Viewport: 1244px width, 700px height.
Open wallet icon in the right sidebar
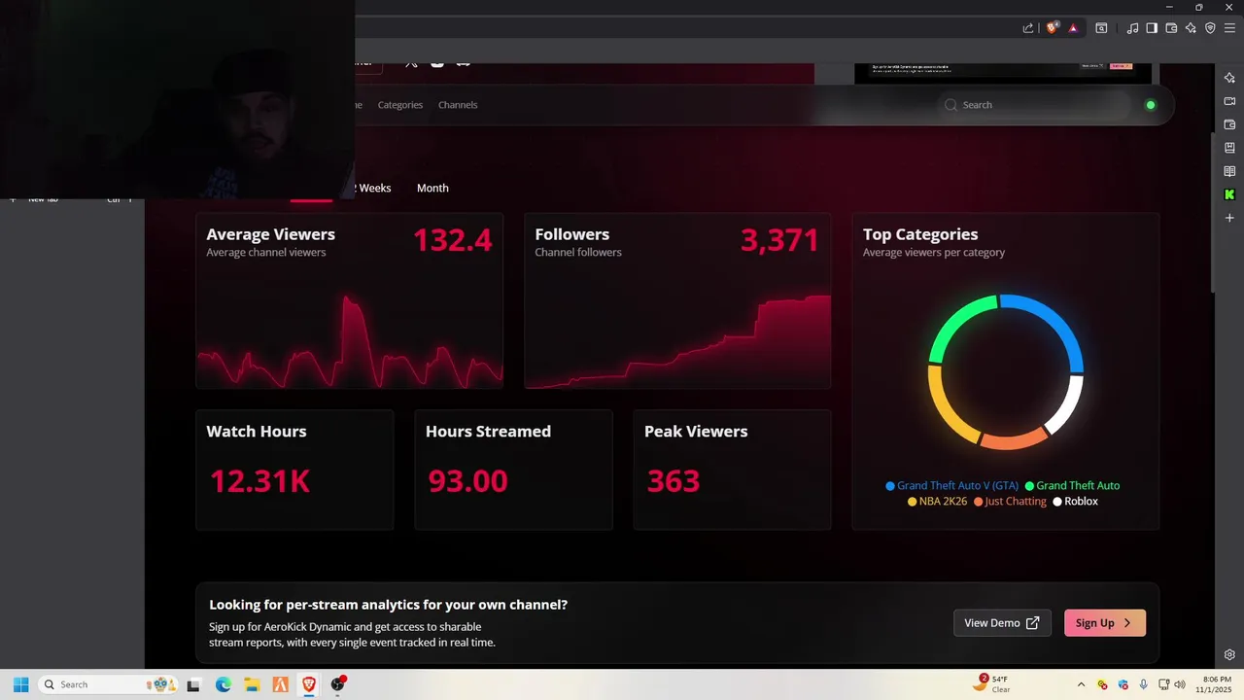click(1229, 124)
